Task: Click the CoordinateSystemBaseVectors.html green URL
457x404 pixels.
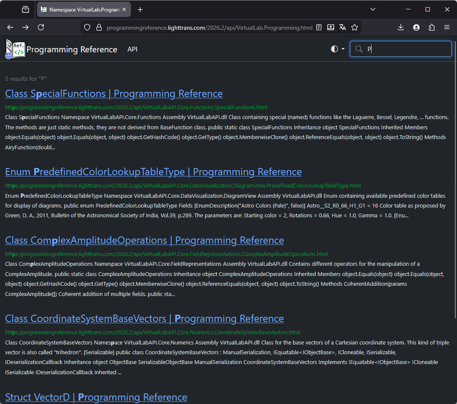Action: point(153,332)
